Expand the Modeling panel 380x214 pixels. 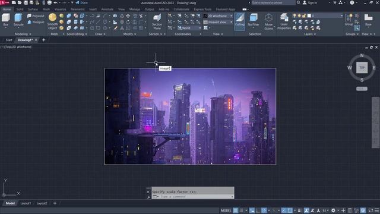[x=23, y=34]
